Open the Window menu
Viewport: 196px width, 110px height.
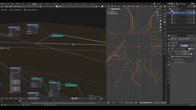coord(17,4)
